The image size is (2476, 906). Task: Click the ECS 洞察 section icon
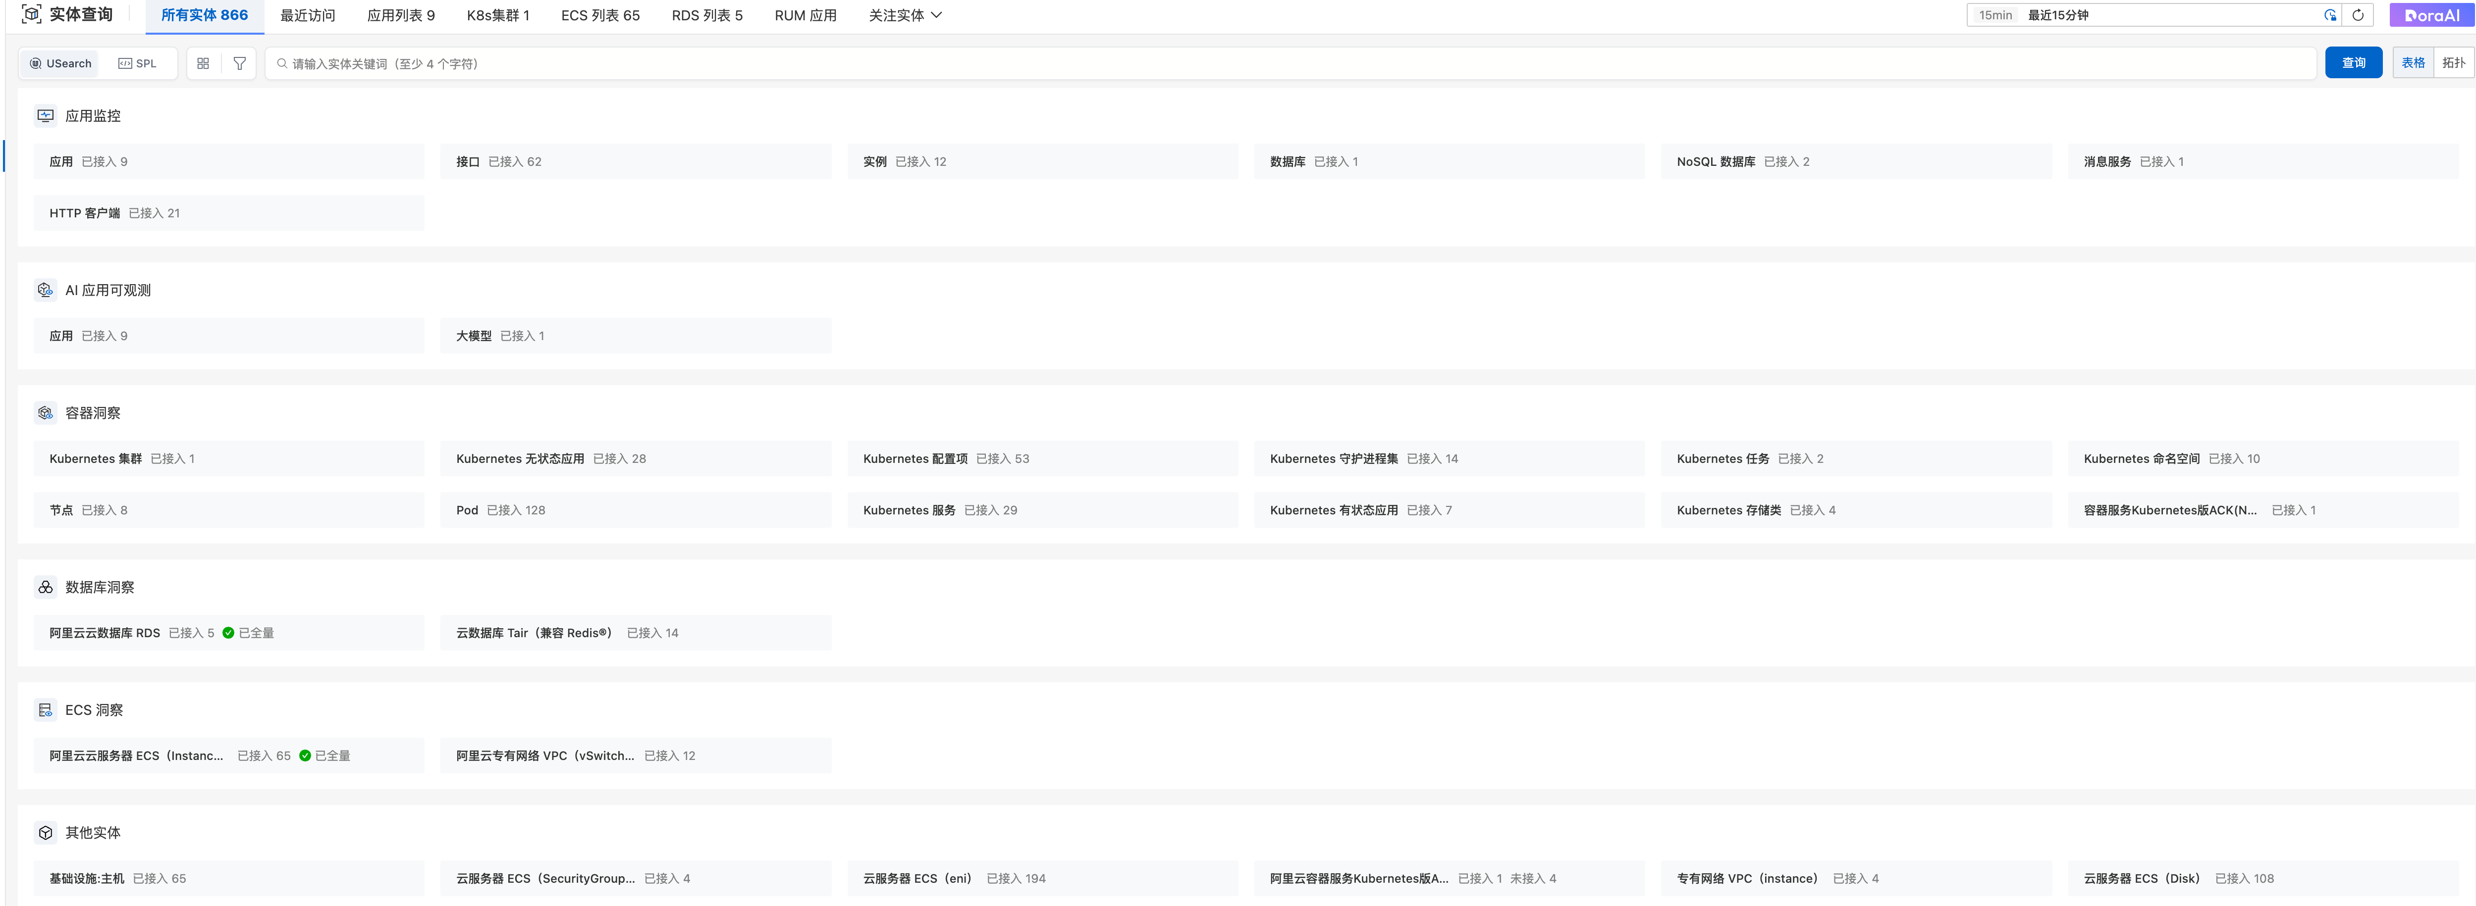point(45,710)
